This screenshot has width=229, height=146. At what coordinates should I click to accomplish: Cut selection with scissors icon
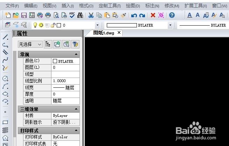91,15
